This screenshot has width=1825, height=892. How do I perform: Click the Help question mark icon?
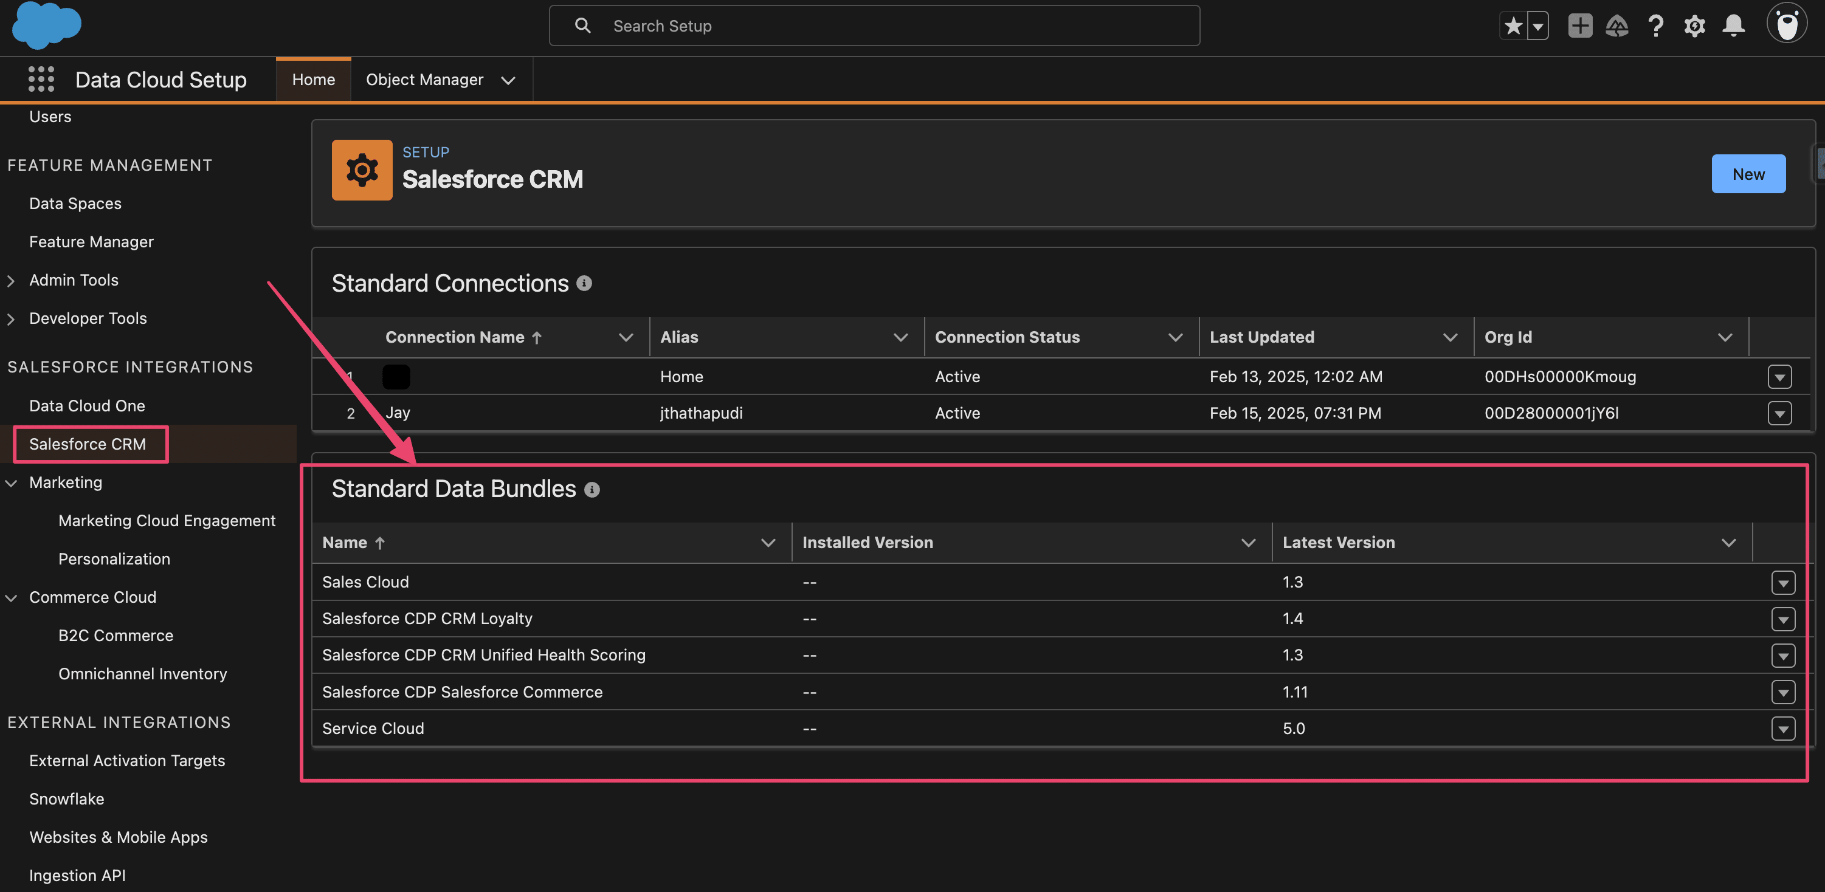coord(1655,26)
